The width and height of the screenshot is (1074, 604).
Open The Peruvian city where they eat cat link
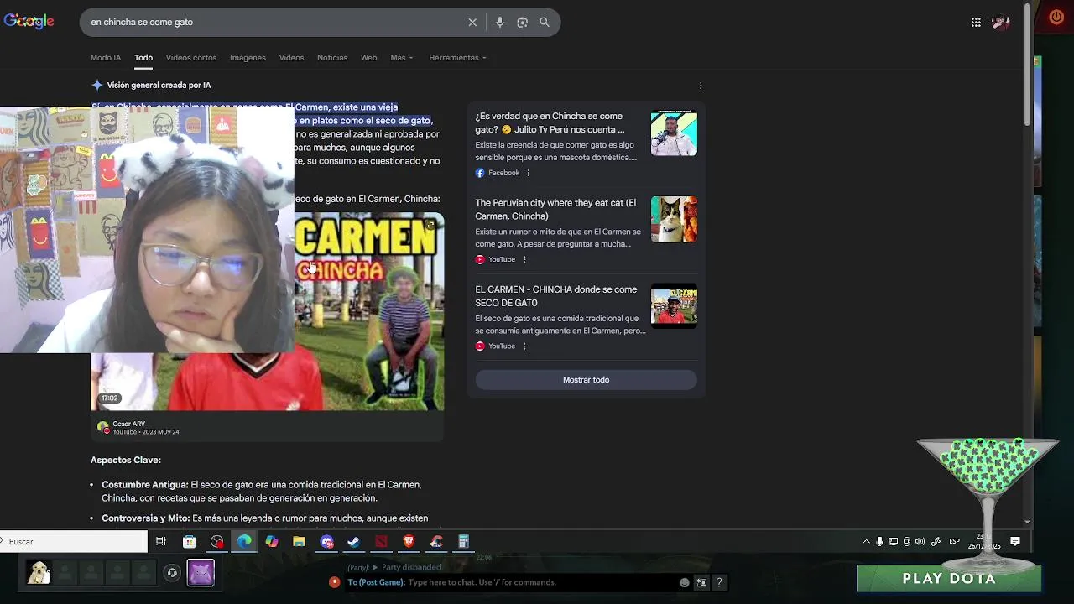555,210
